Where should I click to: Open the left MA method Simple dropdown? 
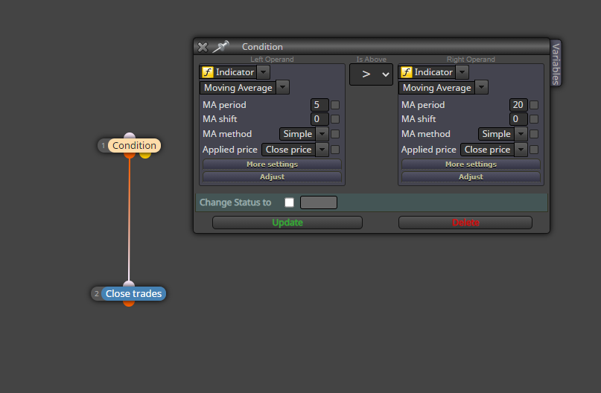tap(304, 134)
